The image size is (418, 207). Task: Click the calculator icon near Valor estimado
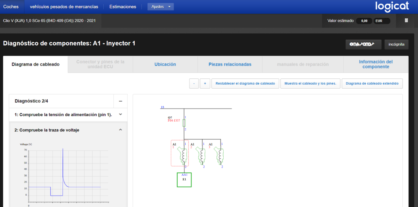[406, 20]
